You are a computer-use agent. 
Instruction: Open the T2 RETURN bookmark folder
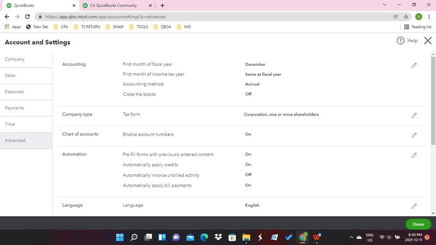pos(87,27)
